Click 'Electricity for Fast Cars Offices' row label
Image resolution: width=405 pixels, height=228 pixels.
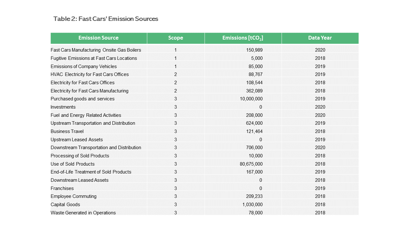(x=83, y=83)
